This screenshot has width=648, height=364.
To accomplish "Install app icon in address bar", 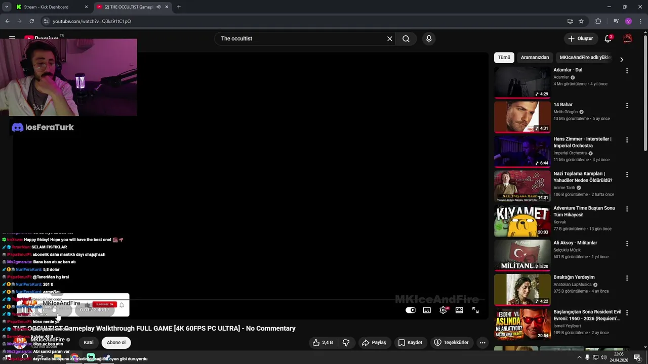I will click(x=570, y=21).
